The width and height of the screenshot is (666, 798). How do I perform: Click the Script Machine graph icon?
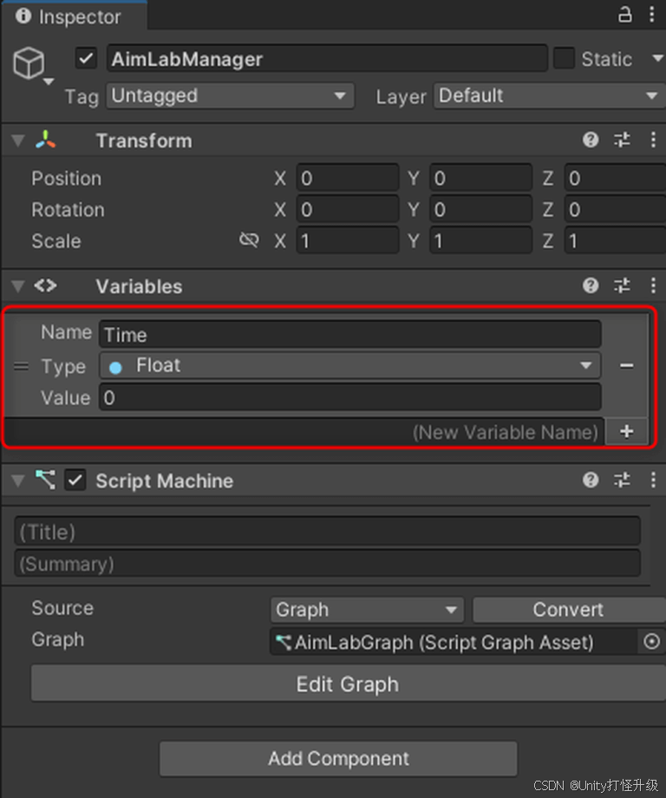click(45, 480)
